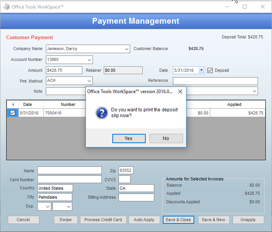Click the Amount field showing $428.75
This screenshot has width=272, height=232.
[x=64, y=70]
